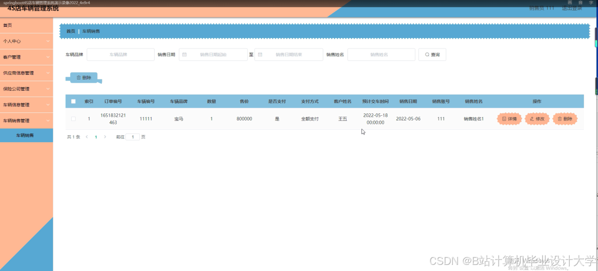Expand the 车辆信息管理 sidebar menu
This screenshot has height=271, width=598.
26,105
